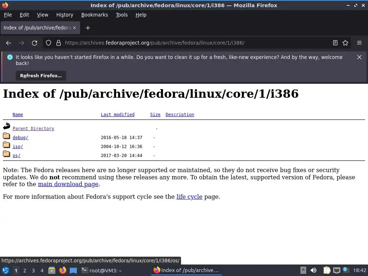The image size is (368, 276).
Task: Open the Firefox hamburger menu
Action: click(x=359, y=43)
